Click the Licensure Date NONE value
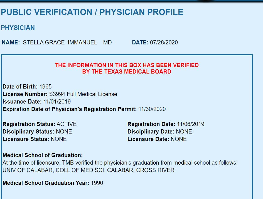Viewport: 263px width, 199px height. point(179,139)
